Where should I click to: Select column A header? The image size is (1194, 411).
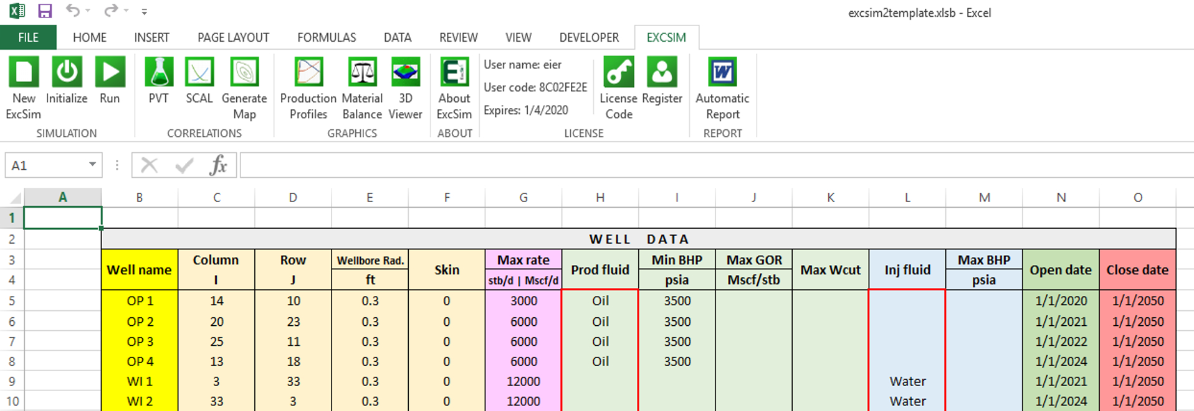click(x=62, y=198)
